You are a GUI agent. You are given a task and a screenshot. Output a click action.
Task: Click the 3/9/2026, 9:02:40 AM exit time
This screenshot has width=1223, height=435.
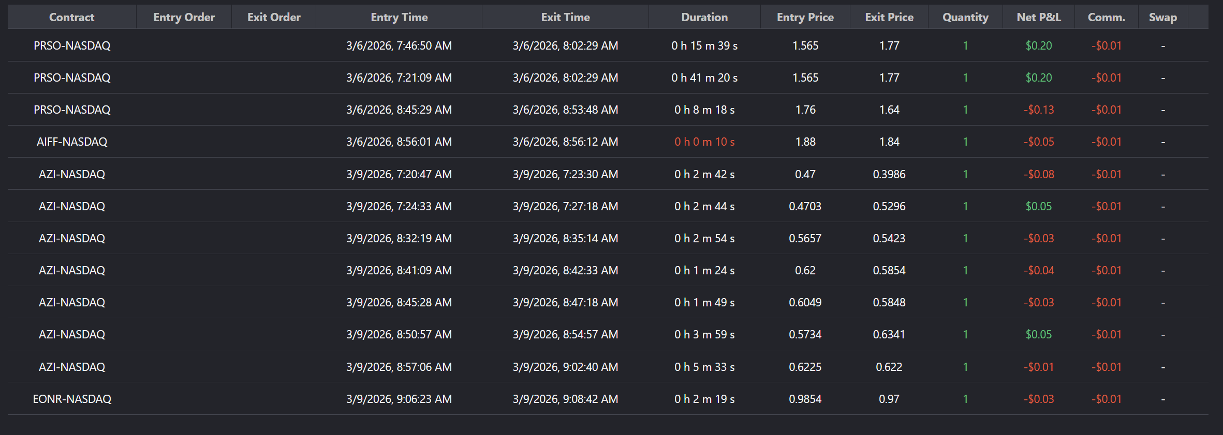pos(565,367)
